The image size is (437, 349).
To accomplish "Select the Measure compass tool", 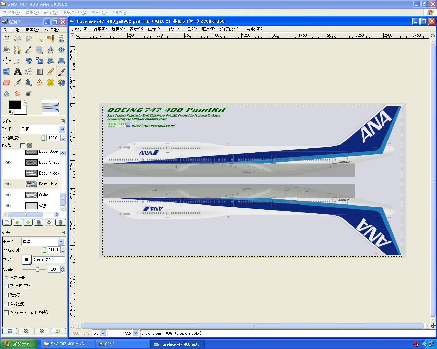I will [x=50, y=50].
